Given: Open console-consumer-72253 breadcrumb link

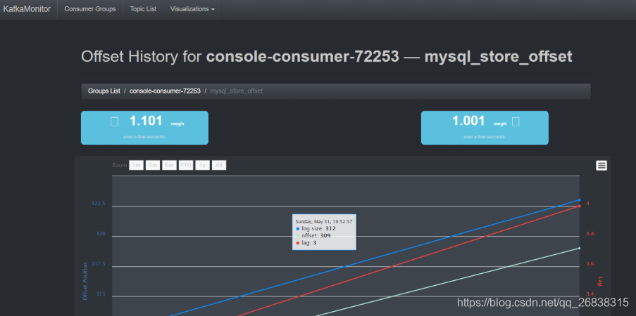Looking at the screenshot, I should pyautogui.click(x=165, y=91).
